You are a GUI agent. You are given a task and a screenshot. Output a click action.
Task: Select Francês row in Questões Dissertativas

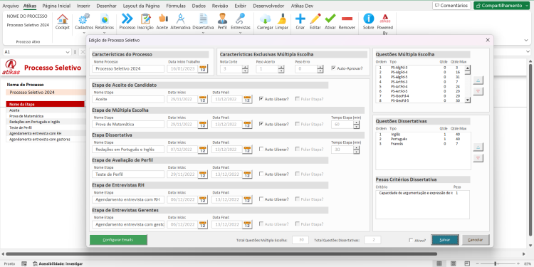click(x=423, y=144)
